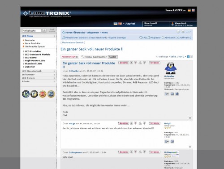The image size is (224, 169).
Task: Collapse the LED Shop section arrow
Action: point(54,36)
